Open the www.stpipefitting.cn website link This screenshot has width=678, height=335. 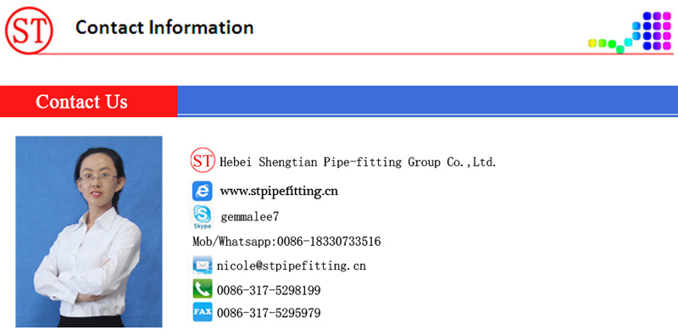[279, 191]
